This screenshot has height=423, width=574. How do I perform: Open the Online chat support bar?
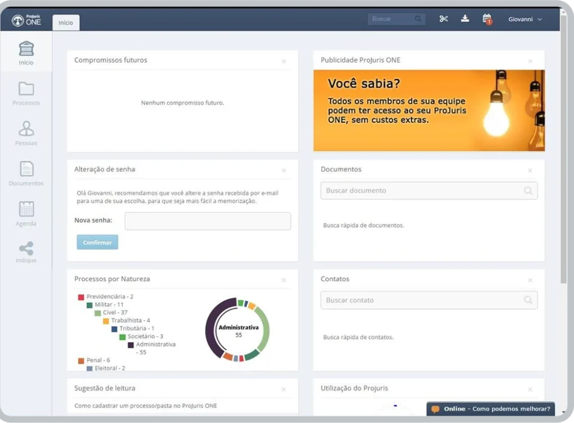tap(490, 409)
